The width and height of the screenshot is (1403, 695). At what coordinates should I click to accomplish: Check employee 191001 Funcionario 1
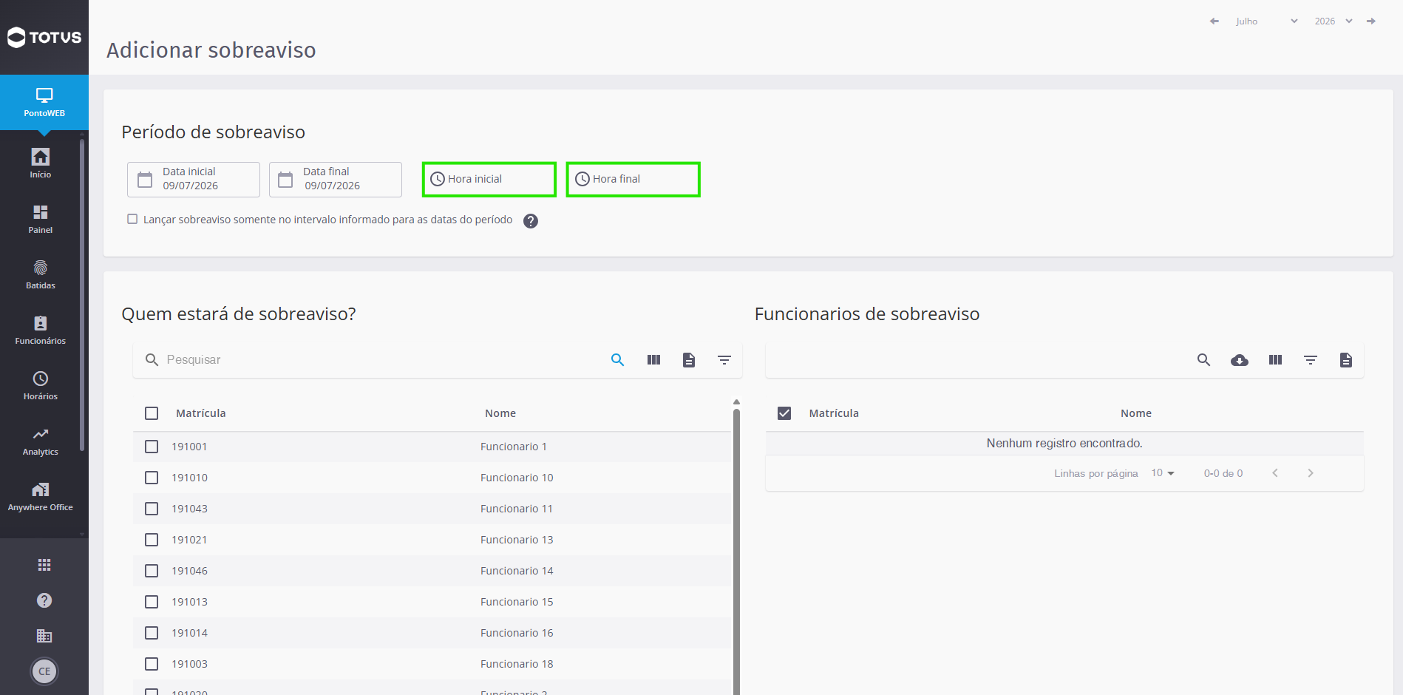pyautogui.click(x=152, y=447)
